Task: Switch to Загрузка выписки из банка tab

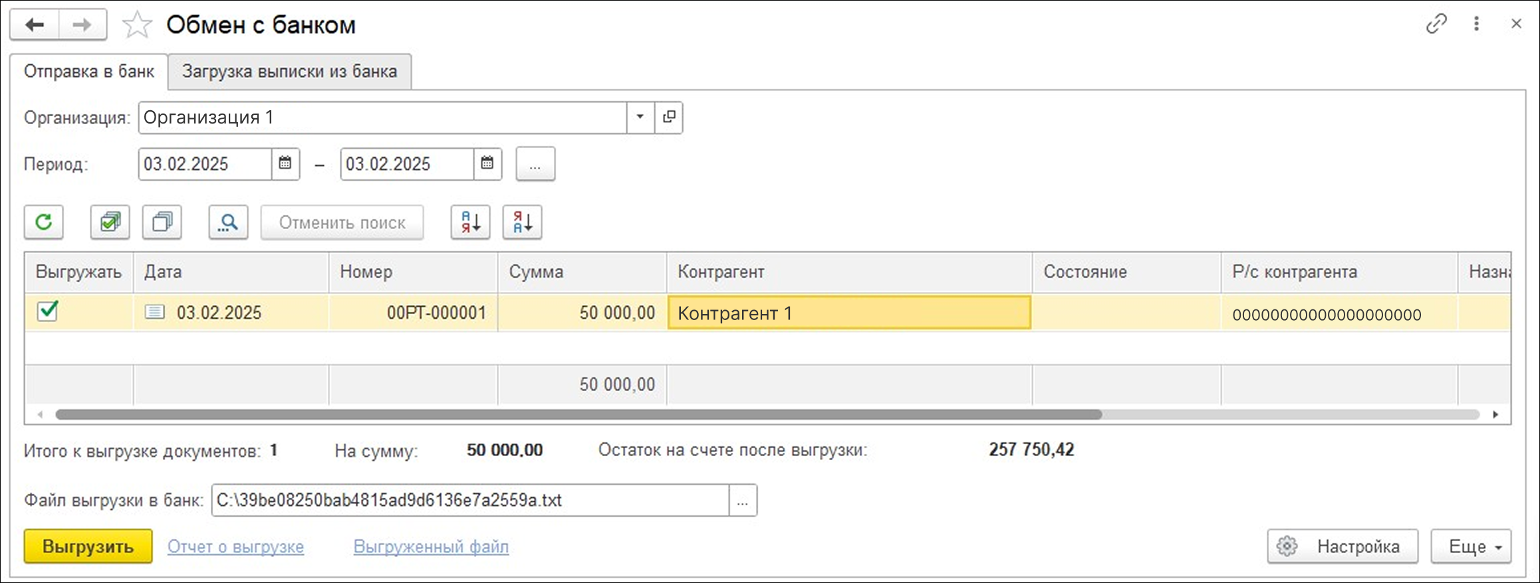Action: (289, 71)
